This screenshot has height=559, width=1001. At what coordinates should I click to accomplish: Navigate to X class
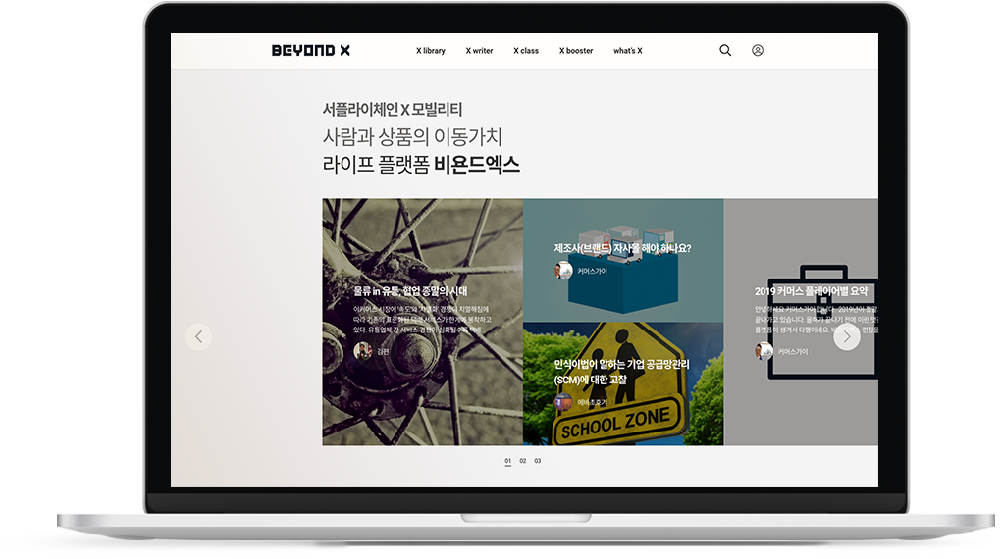tap(526, 51)
